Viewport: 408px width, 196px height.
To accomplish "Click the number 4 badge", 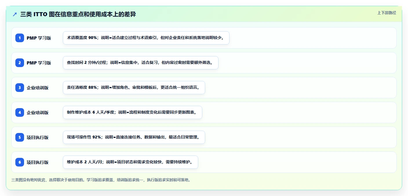I will click(x=20, y=112).
